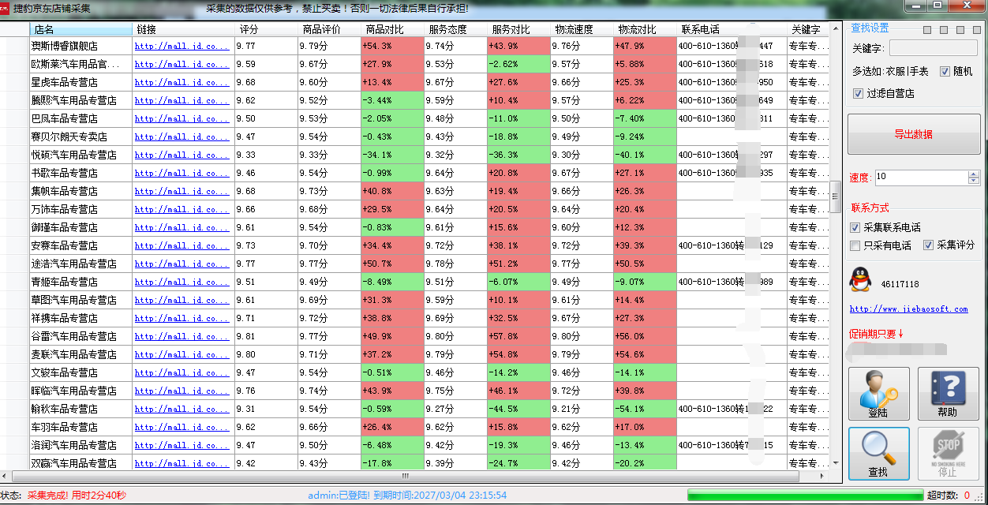This screenshot has height=505, width=988.
Task: Toggle the 采集联系电话 checkbox
Action: (x=855, y=227)
